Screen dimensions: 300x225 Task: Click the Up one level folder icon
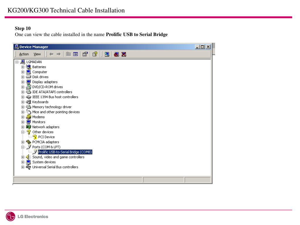point(68,54)
